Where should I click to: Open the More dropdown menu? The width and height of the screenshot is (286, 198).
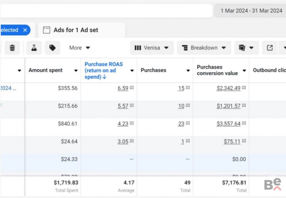click(79, 48)
